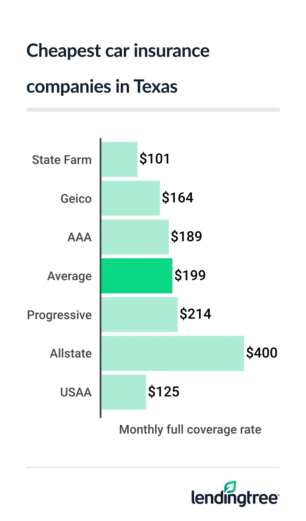The image size is (306, 521).
Task: Select the USAA bar
Action: pos(123,392)
